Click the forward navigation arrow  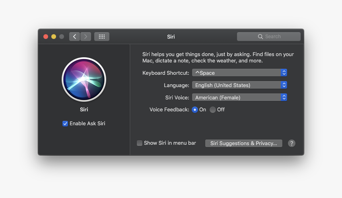[x=86, y=37]
